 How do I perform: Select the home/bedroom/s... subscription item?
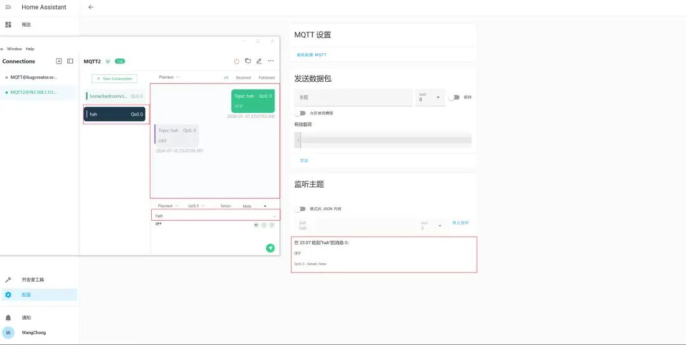click(x=114, y=96)
